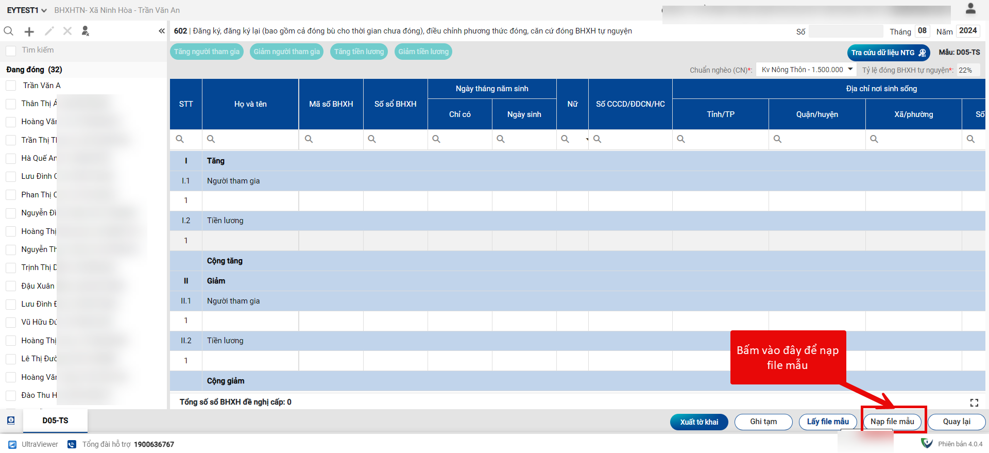This screenshot has height=453, width=989.
Task: Click the Tra cứu dữ liệu NTG button
Action: (x=888, y=53)
